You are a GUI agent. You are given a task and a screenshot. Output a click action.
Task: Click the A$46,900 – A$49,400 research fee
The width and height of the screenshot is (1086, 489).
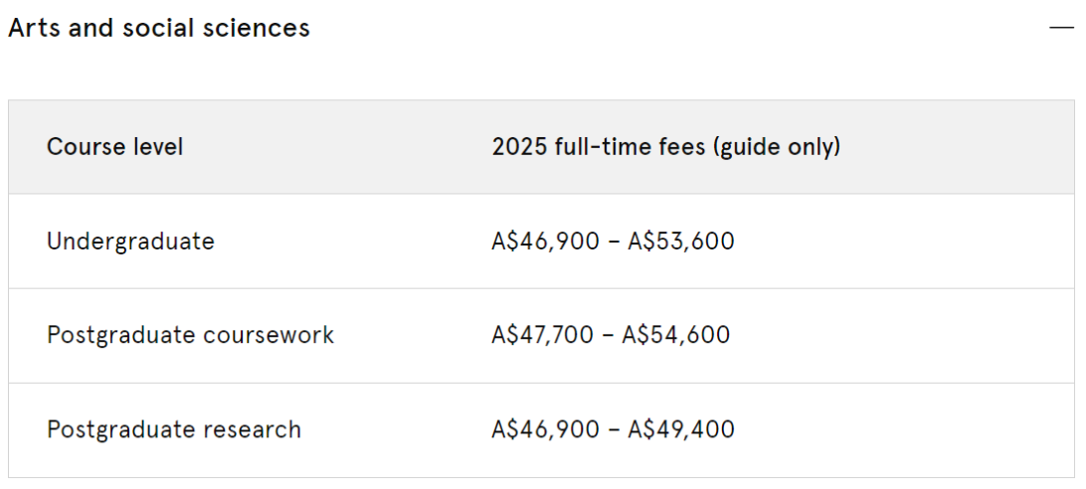click(613, 429)
